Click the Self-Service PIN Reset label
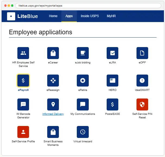 (142, 116)
